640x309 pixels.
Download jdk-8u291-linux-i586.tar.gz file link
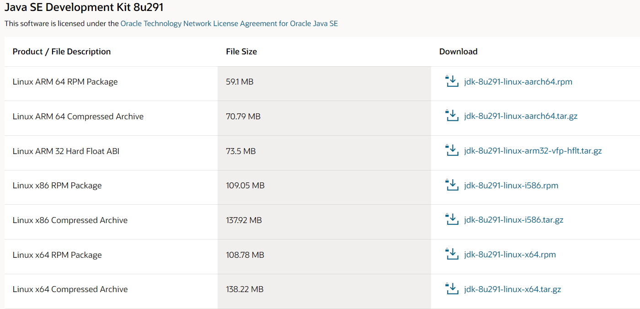514,220
